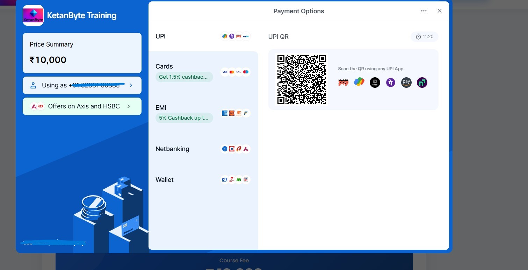Select the EMI payment method
Screen dimensions: 528x270
(x=203, y=113)
